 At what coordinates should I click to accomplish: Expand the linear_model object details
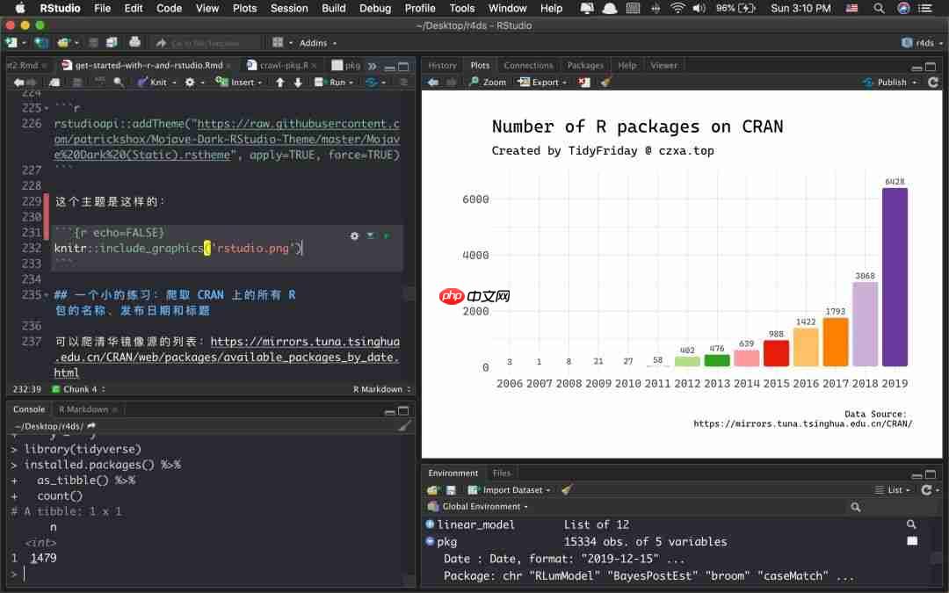pos(429,524)
